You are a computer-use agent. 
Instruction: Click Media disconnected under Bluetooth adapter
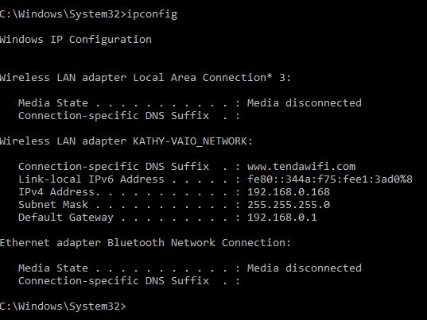(305, 268)
